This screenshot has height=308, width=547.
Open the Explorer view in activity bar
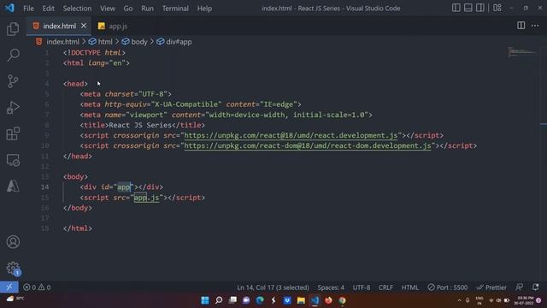tap(13, 28)
